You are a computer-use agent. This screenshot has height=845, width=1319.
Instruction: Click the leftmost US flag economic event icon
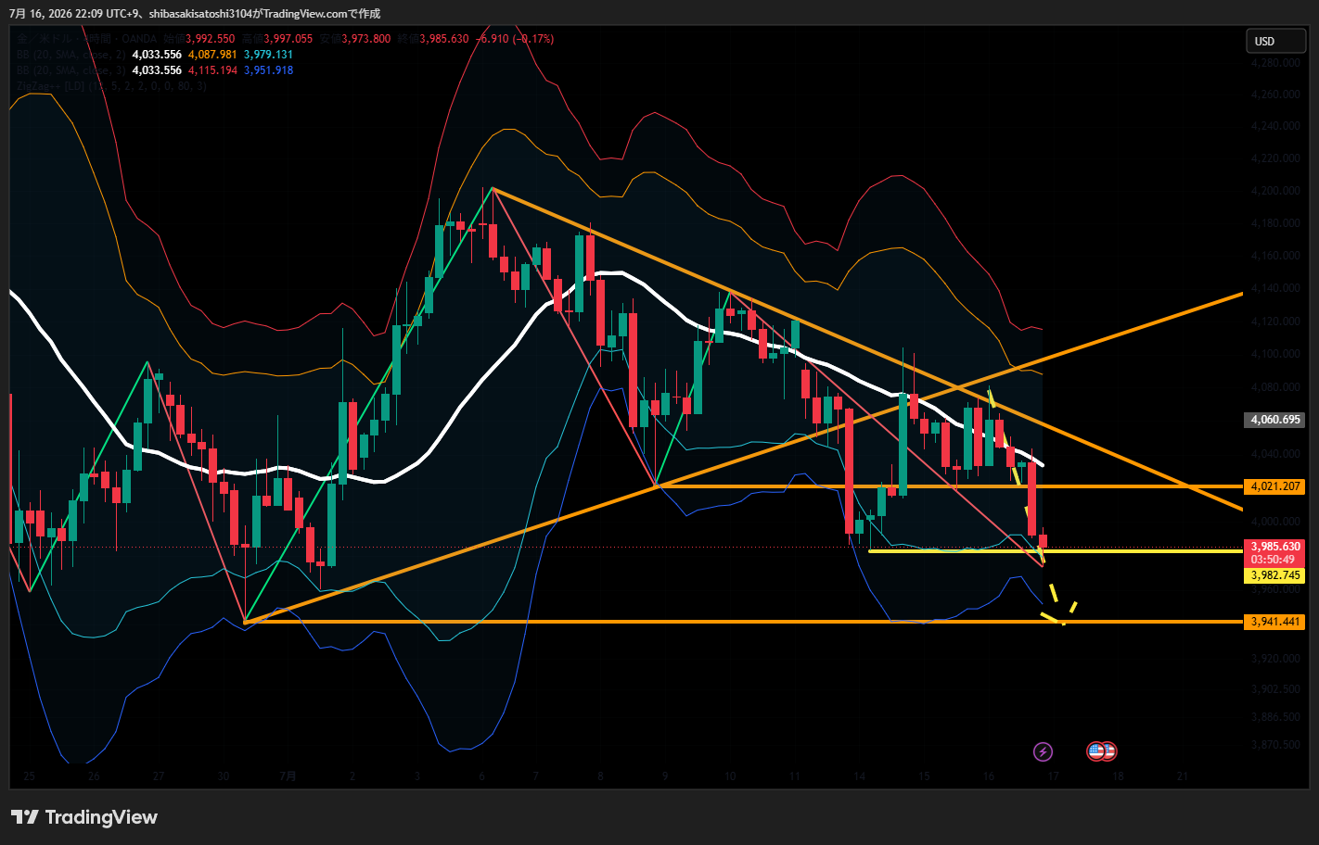coord(1095,751)
